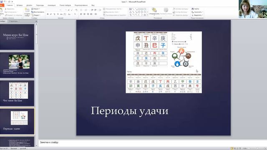Screen dimensions: 267x150
Task: Open the Выделить select dropdown
Action: click(x=197, y=15)
